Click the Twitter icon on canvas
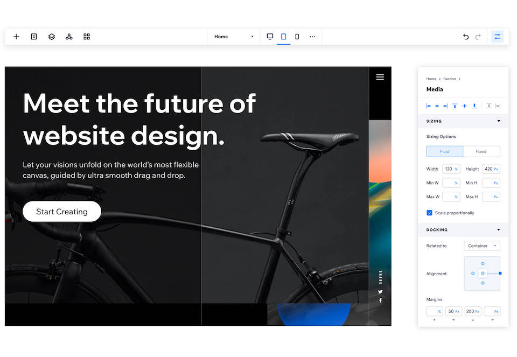The height and width of the screenshot is (357, 517). coord(380,292)
